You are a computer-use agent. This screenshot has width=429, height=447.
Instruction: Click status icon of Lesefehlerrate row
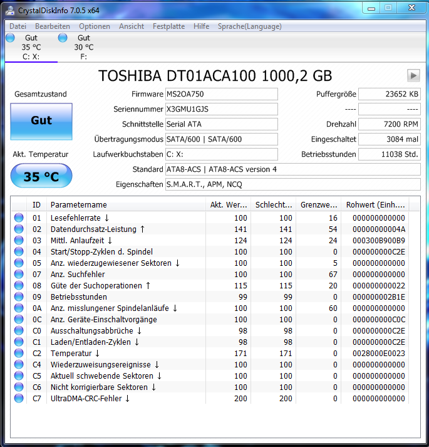(x=19, y=218)
